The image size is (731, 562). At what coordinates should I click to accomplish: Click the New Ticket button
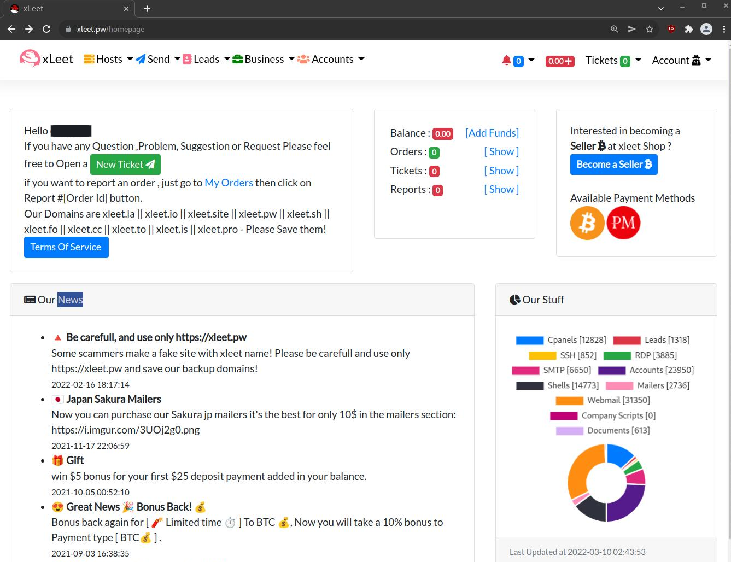coord(125,165)
